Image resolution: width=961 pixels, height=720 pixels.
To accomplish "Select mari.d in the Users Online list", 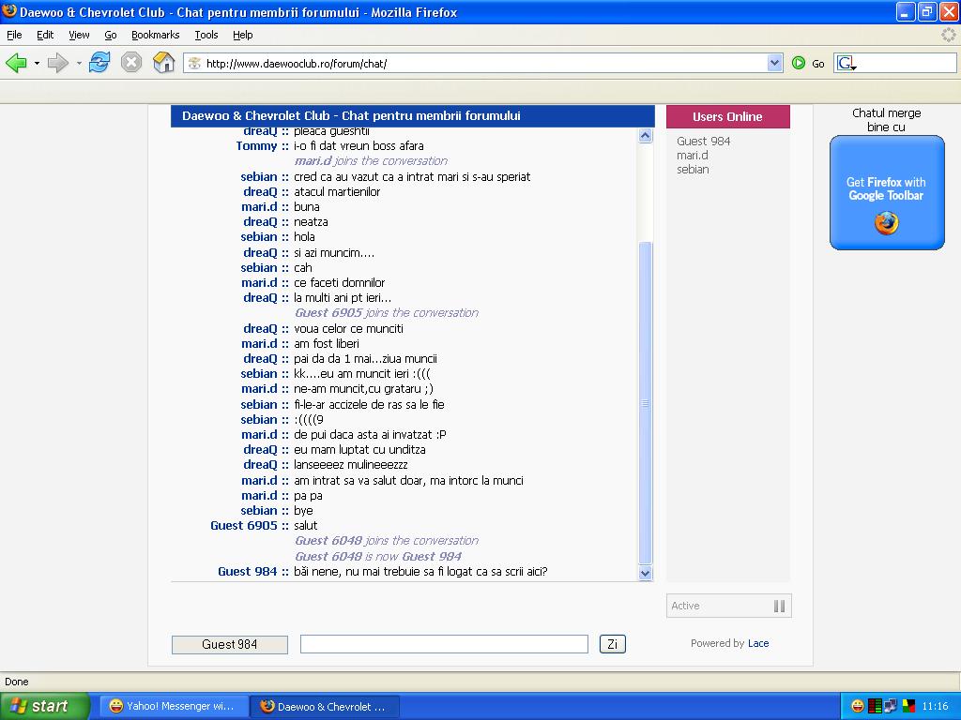I will (x=692, y=156).
